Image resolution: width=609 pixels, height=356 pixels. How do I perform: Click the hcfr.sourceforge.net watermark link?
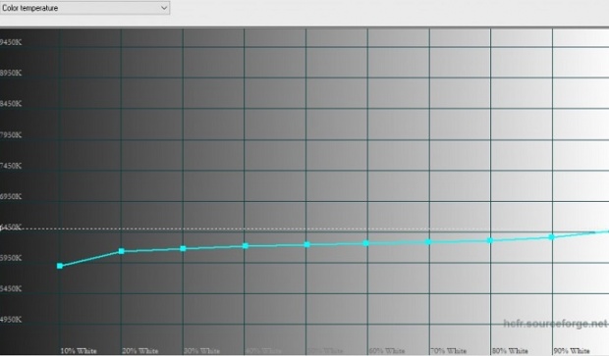[x=555, y=324]
